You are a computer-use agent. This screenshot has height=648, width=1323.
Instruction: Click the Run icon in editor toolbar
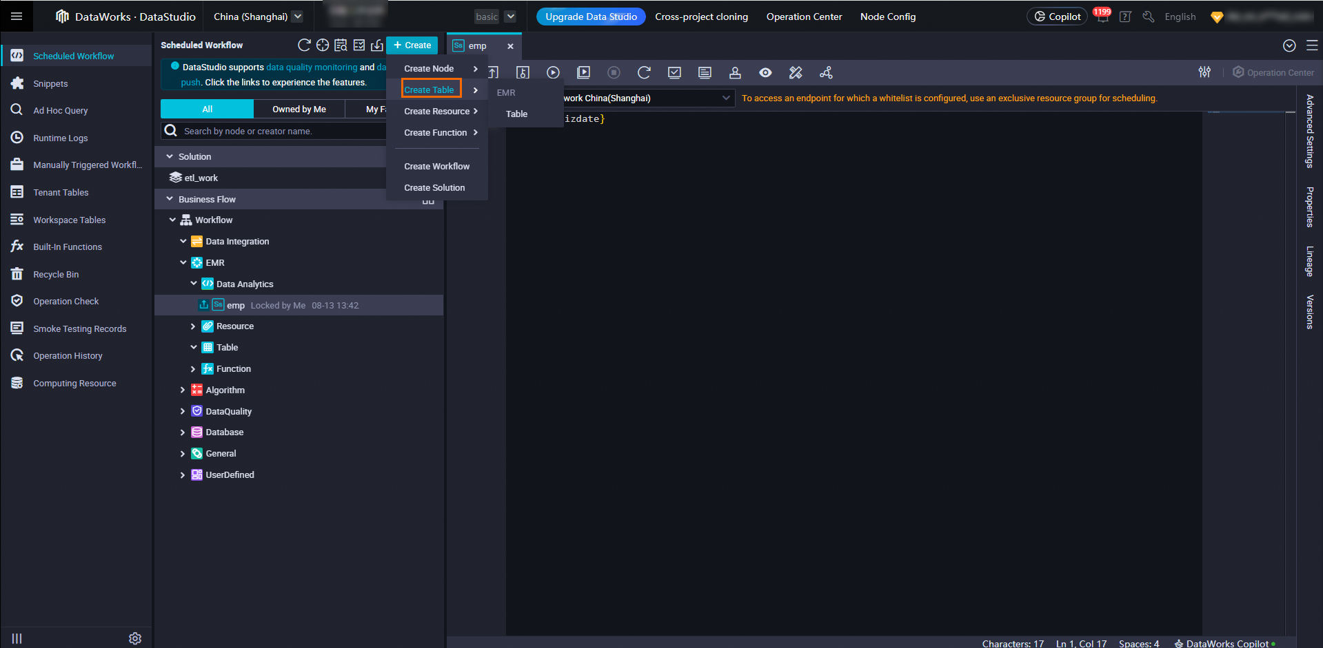tap(553, 72)
